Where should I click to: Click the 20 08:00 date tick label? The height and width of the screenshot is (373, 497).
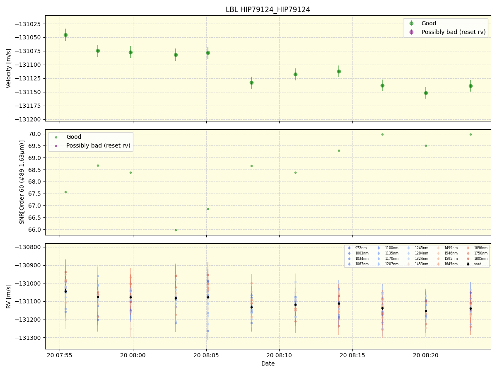tap(133, 355)
